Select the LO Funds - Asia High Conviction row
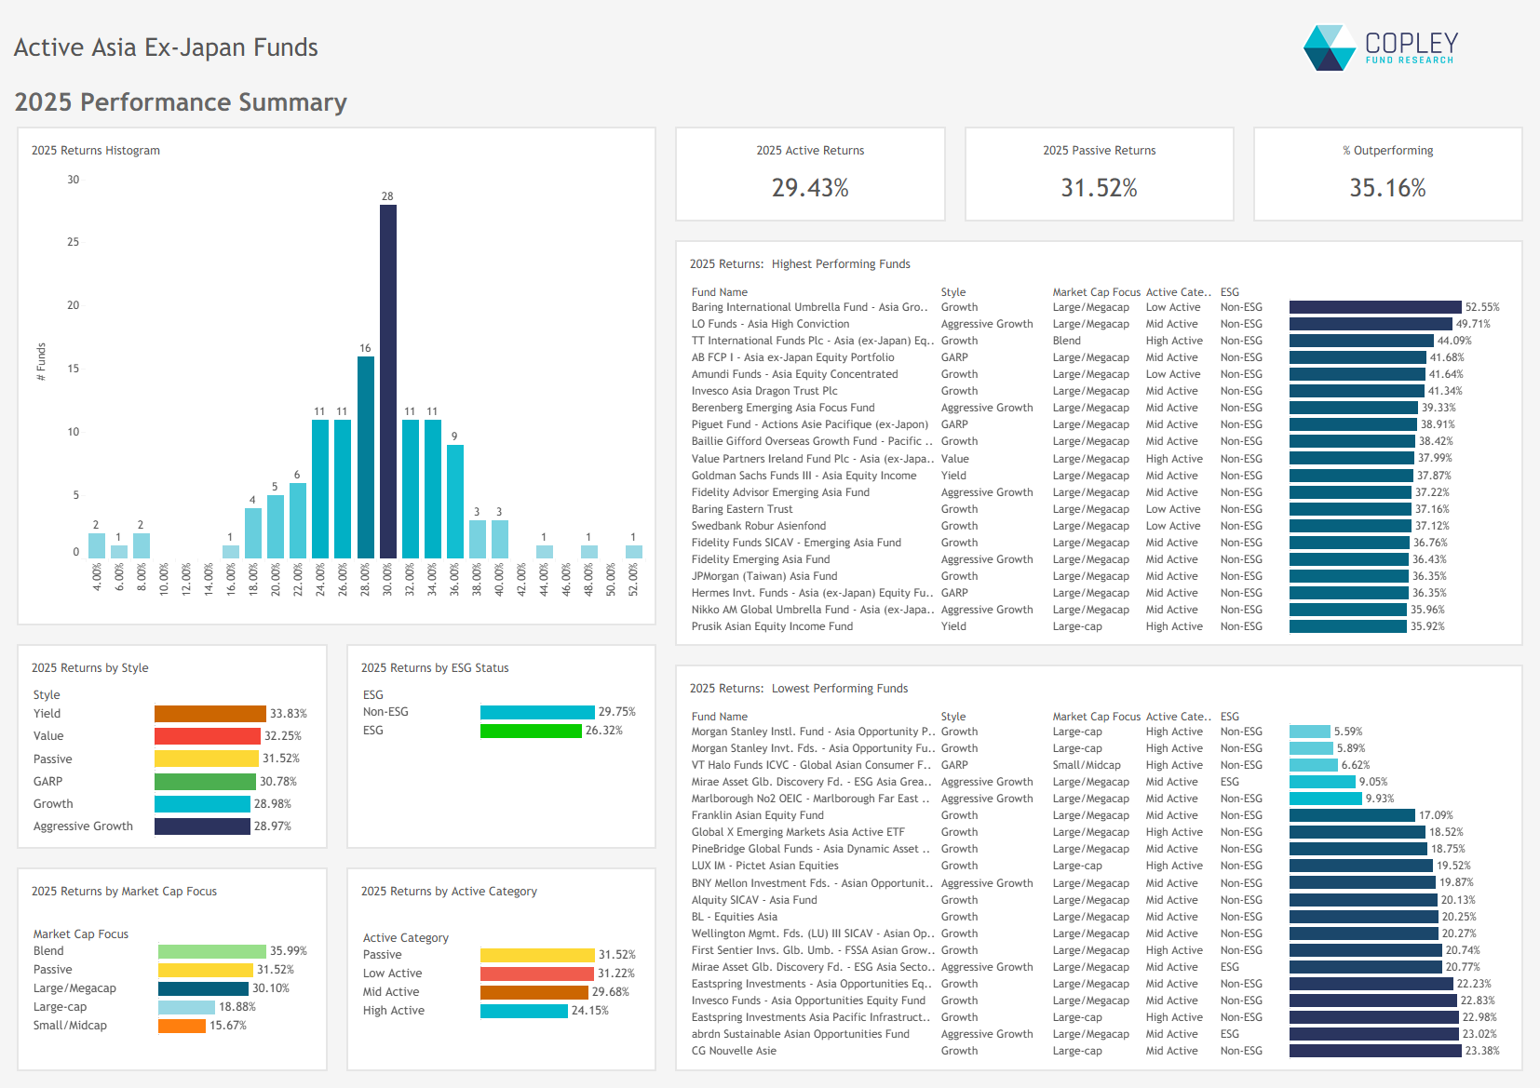 770,324
